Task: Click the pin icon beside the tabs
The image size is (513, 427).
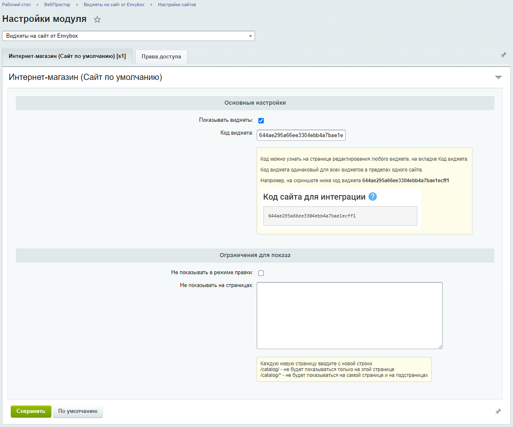Action: pos(503,55)
